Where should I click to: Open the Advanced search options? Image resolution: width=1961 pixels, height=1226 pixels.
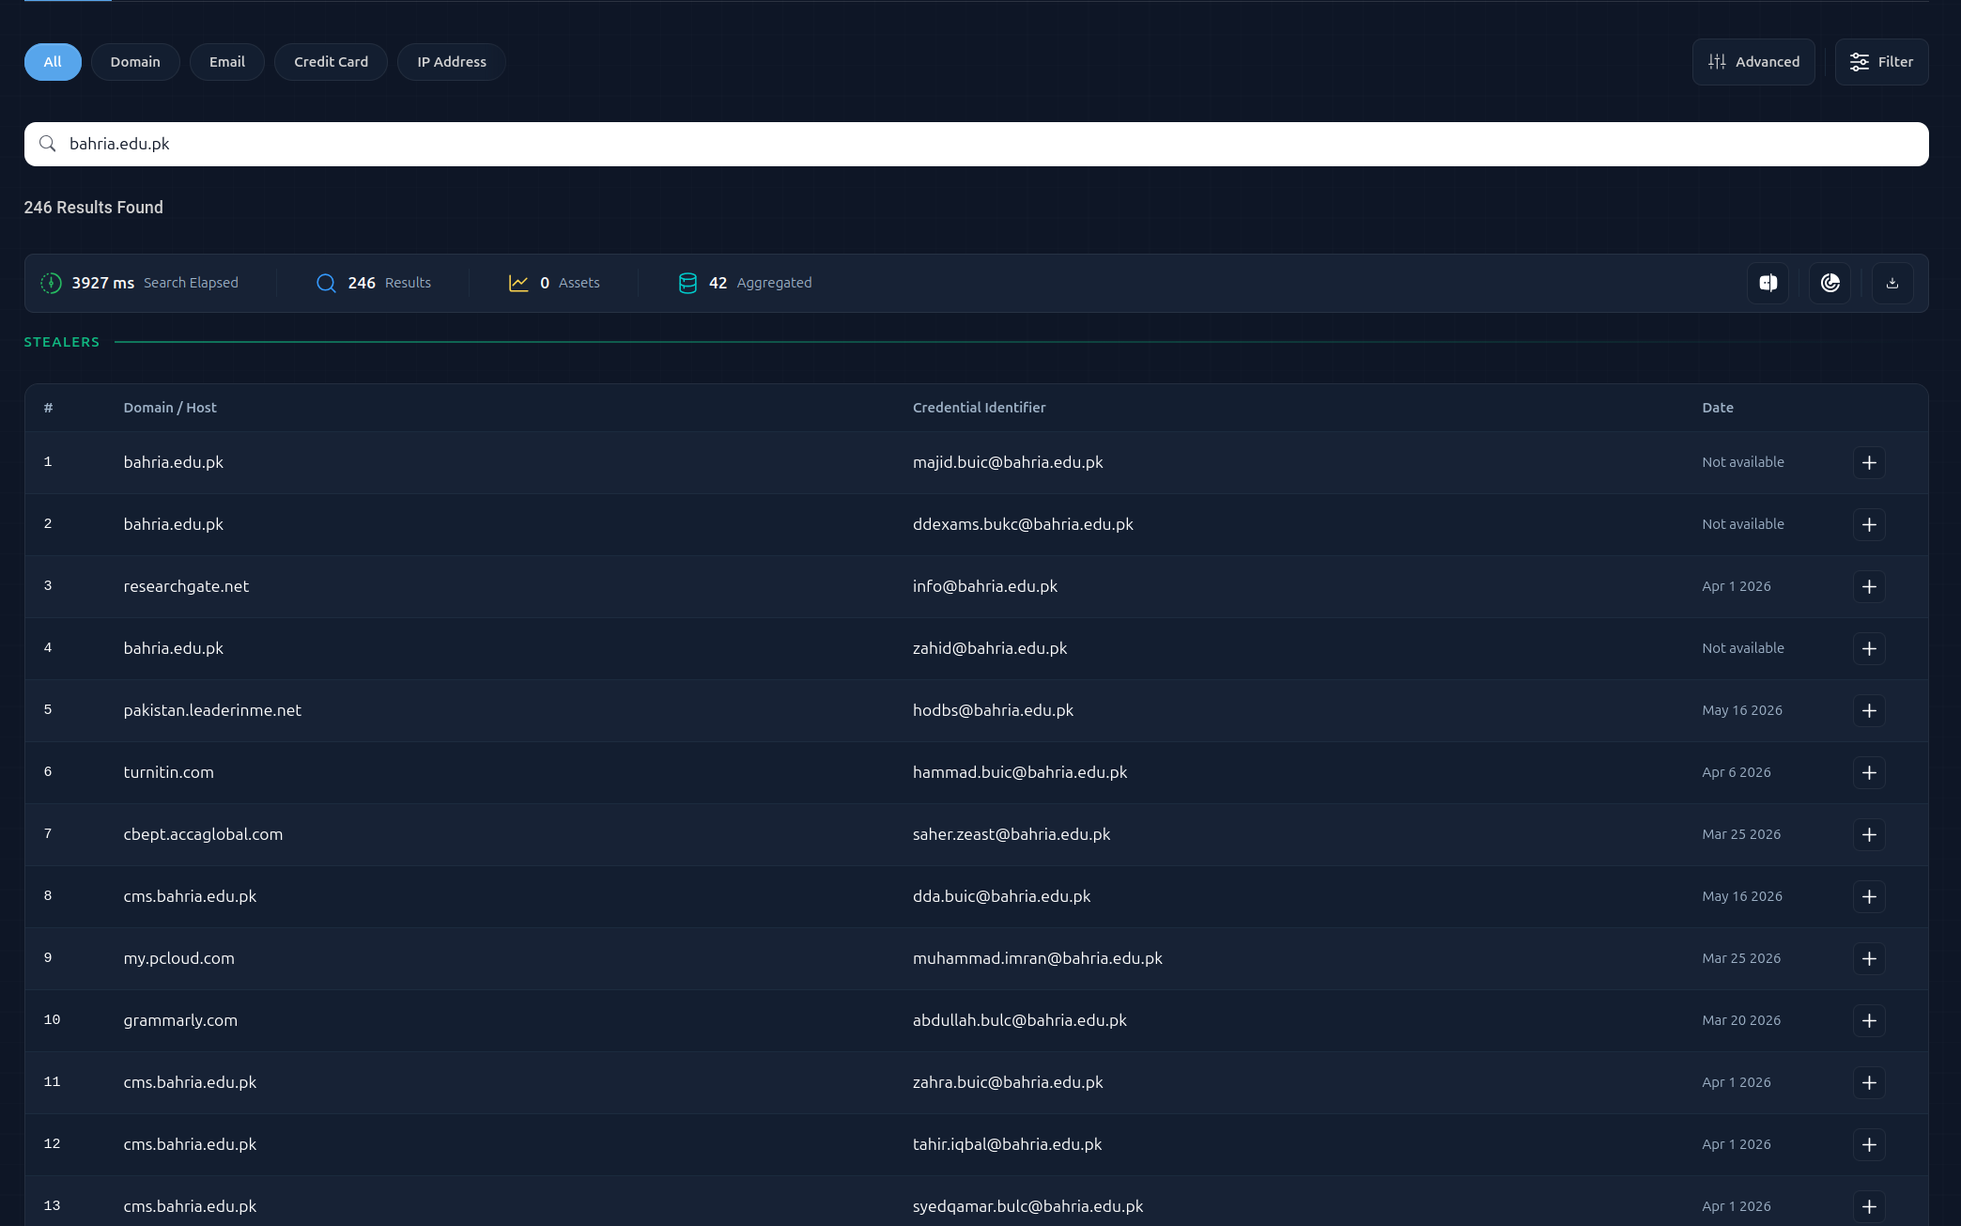click(x=1753, y=62)
